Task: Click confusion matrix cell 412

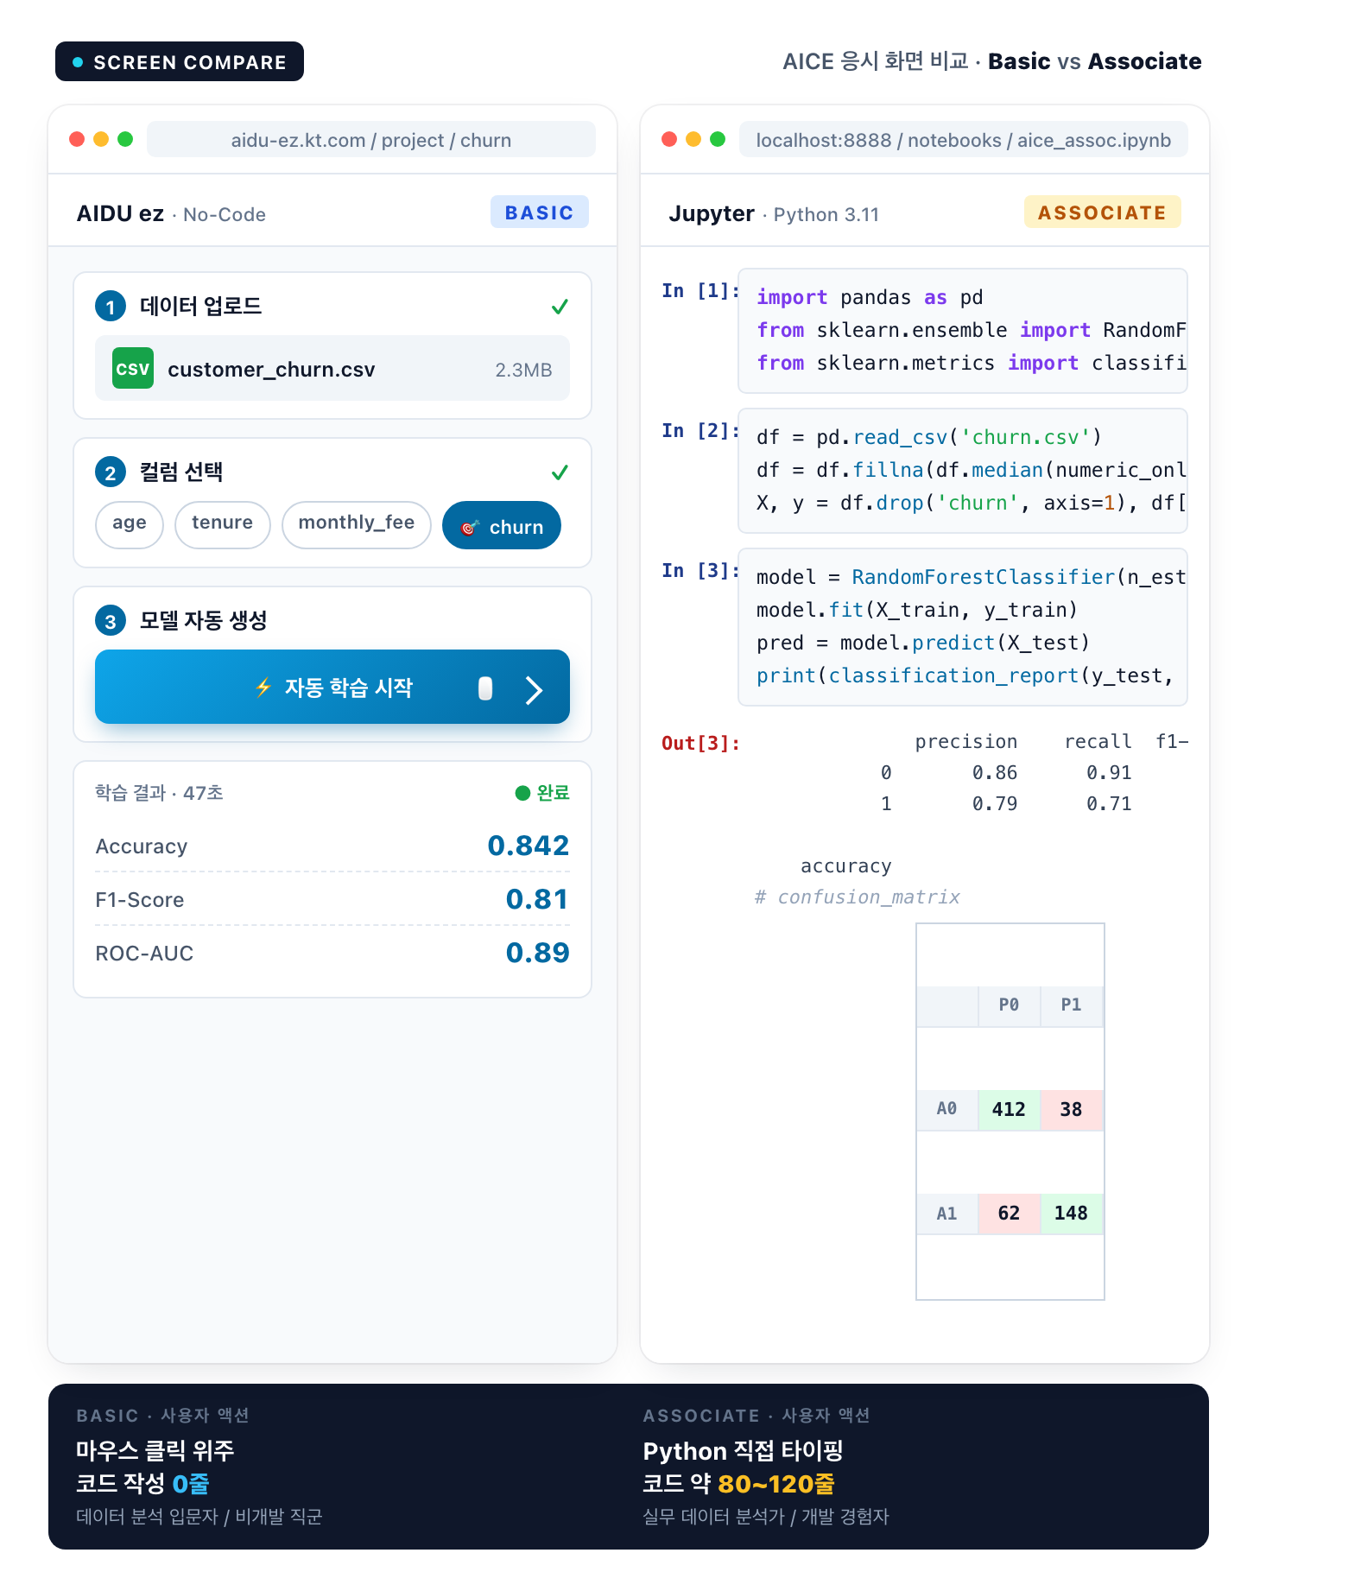Action: 1009,1110
